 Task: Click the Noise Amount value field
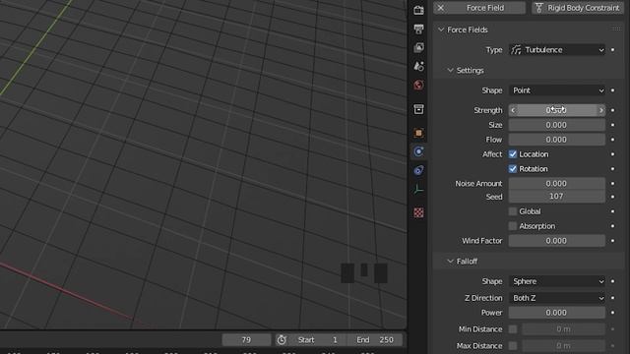(557, 184)
